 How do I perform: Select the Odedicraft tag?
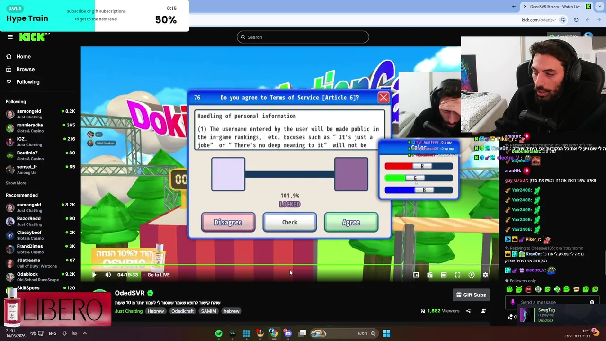point(182,311)
